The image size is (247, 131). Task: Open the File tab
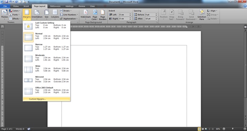point(5,6)
